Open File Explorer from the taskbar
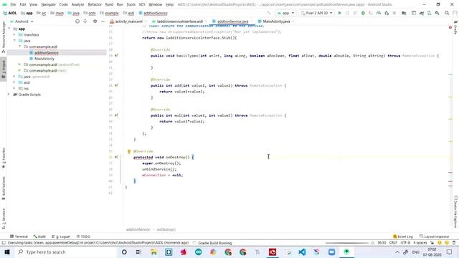Image resolution: width=459 pixels, height=258 pixels. tap(153, 252)
